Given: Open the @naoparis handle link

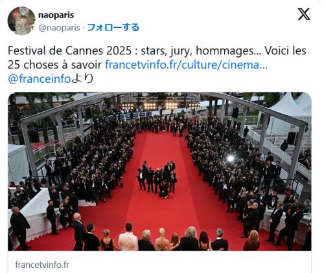Looking at the screenshot, I should tap(59, 28).
